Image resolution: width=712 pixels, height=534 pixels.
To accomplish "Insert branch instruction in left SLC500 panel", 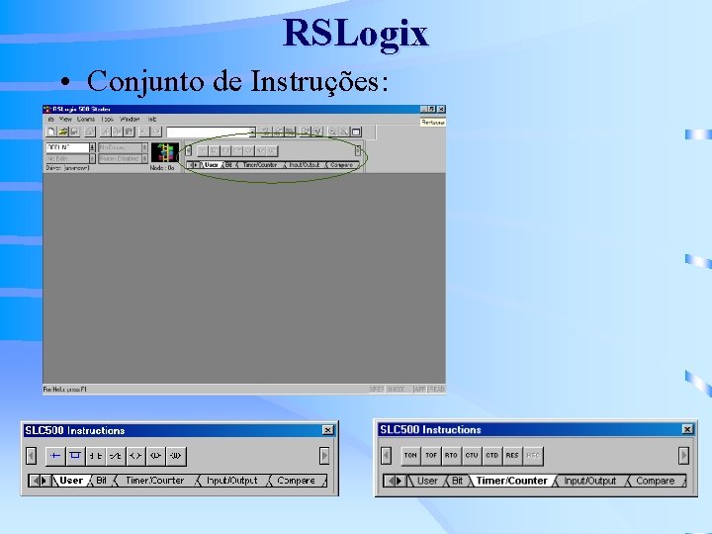I will point(75,456).
